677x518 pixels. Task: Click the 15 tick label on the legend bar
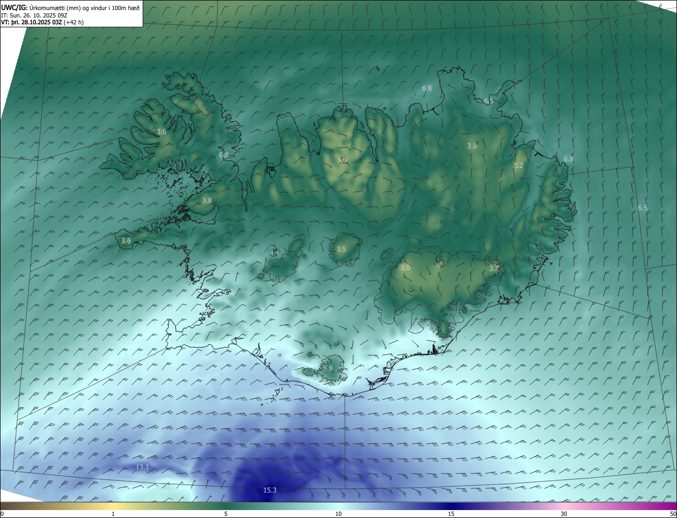[x=451, y=514]
